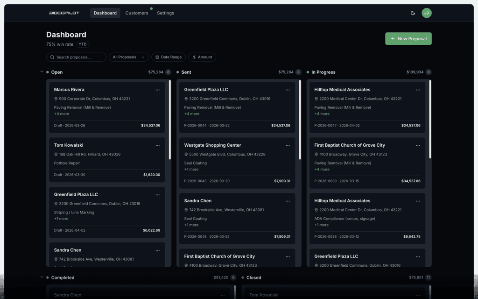Open options for First Baptist Church In Progress card

[x=418, y=146]
